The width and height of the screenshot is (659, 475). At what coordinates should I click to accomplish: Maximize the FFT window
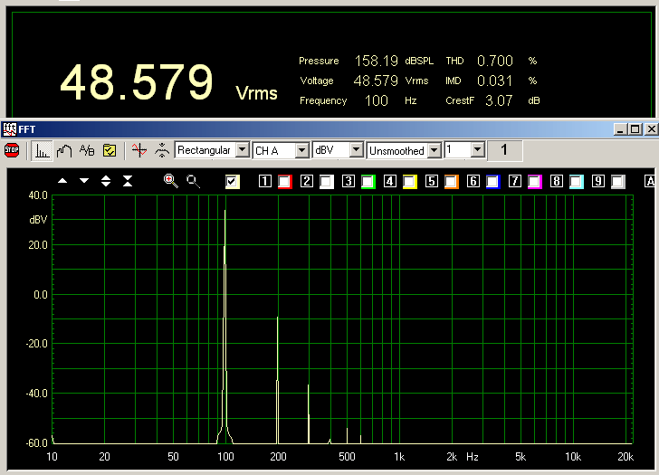coord(635,129)
